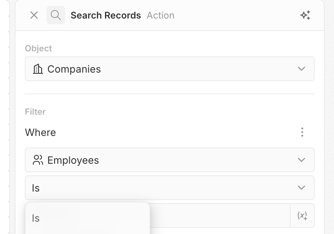Expand the Companies object chevron
The image size is (334, 234).
coord(301,69)
